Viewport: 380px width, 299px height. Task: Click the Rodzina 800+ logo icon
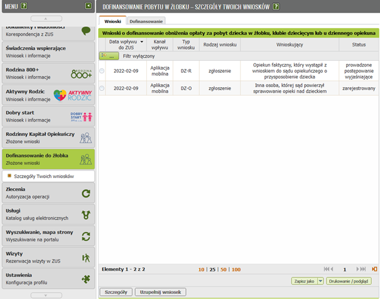(x=82, y=74)
